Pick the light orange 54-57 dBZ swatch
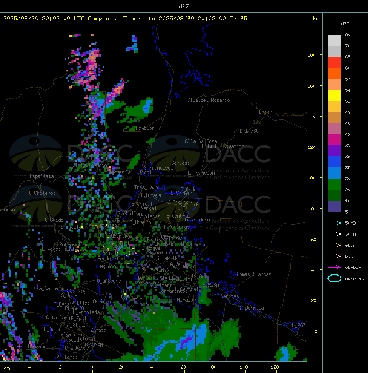 pyautogui.click(x=334, y=85)
